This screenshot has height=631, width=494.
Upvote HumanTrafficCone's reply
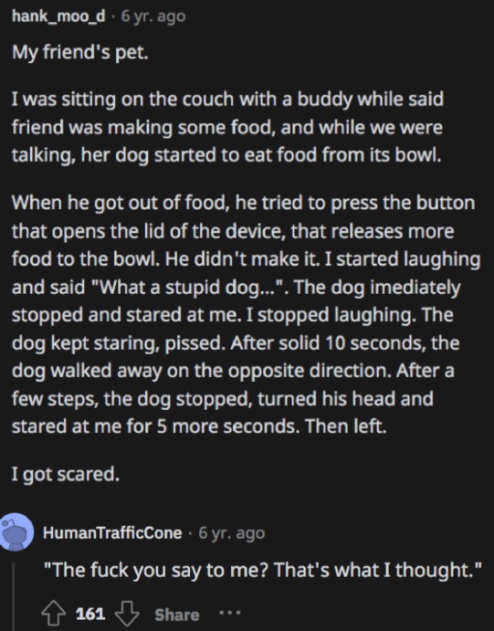[53, 614]
